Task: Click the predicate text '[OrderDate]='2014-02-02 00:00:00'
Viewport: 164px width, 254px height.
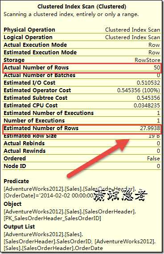Action: 49,196
